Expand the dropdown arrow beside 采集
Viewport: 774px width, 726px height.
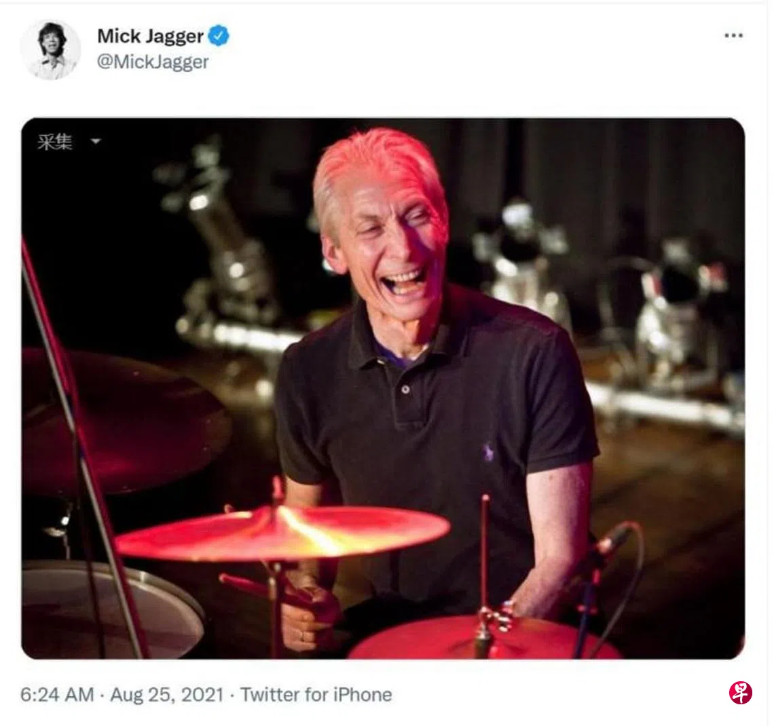(96, 142)
